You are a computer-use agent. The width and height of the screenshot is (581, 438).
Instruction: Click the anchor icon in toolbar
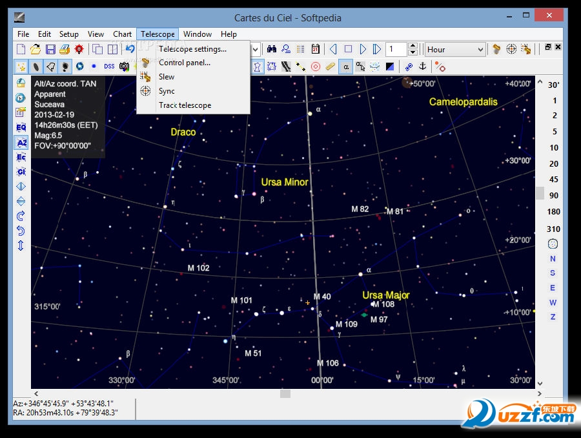pyautogui.click(x=423, y=67)
